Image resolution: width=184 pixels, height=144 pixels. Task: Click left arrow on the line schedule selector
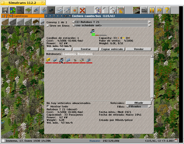point(73,26)
